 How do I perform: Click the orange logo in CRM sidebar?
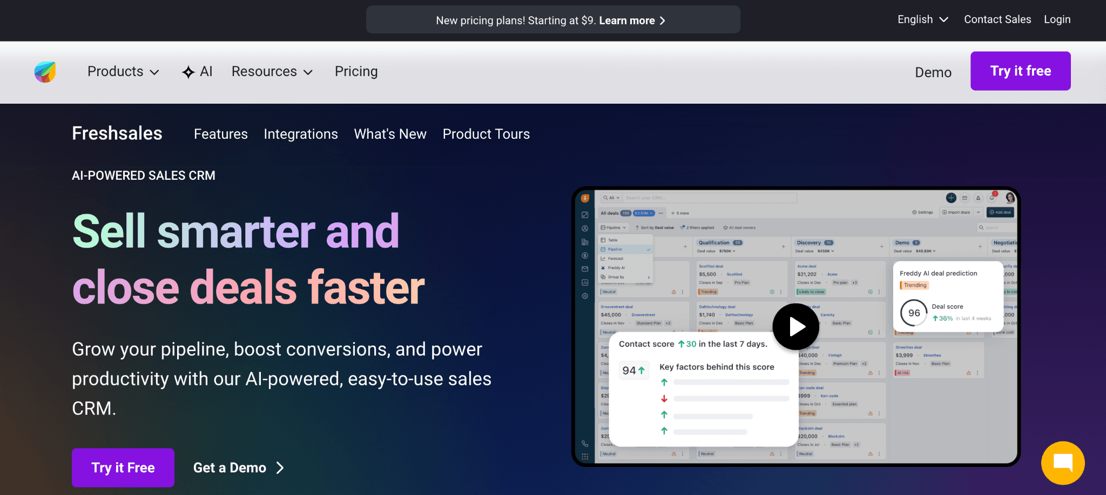click(585, 198)
